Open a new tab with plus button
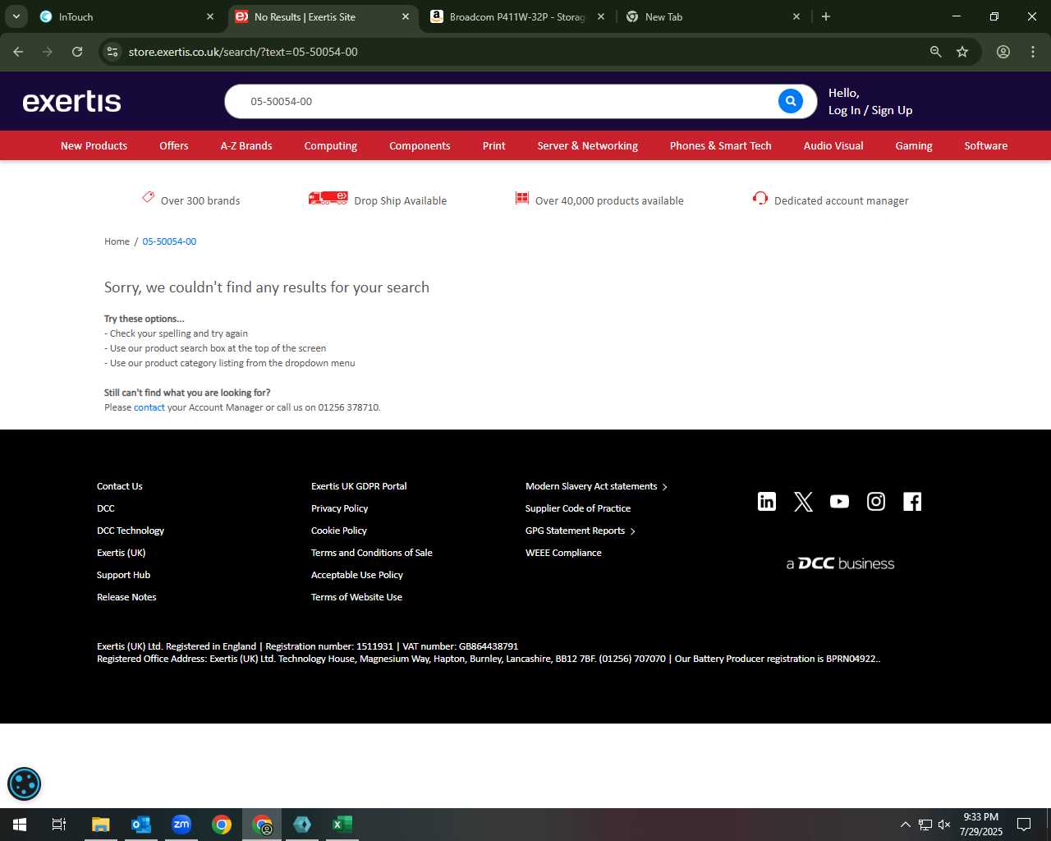Viewport: 1051px width, 841px height. pyautogui.click(x=826, y=16)
